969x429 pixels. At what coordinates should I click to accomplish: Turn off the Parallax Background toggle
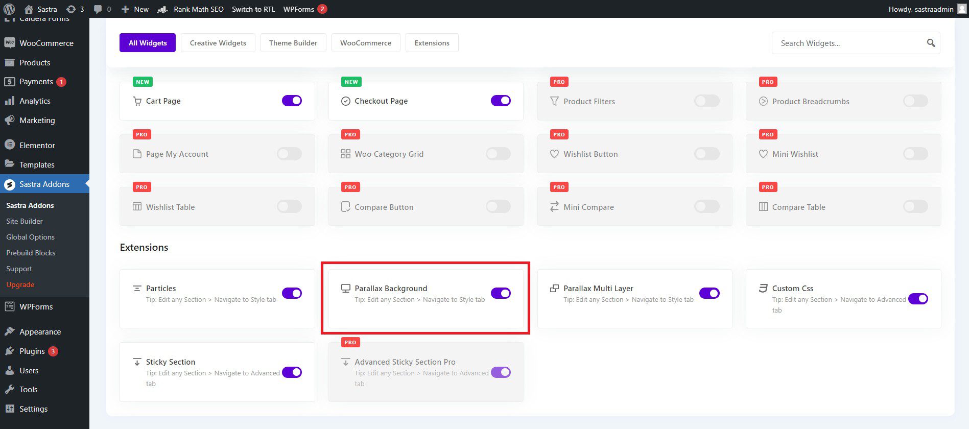[501, 293]
